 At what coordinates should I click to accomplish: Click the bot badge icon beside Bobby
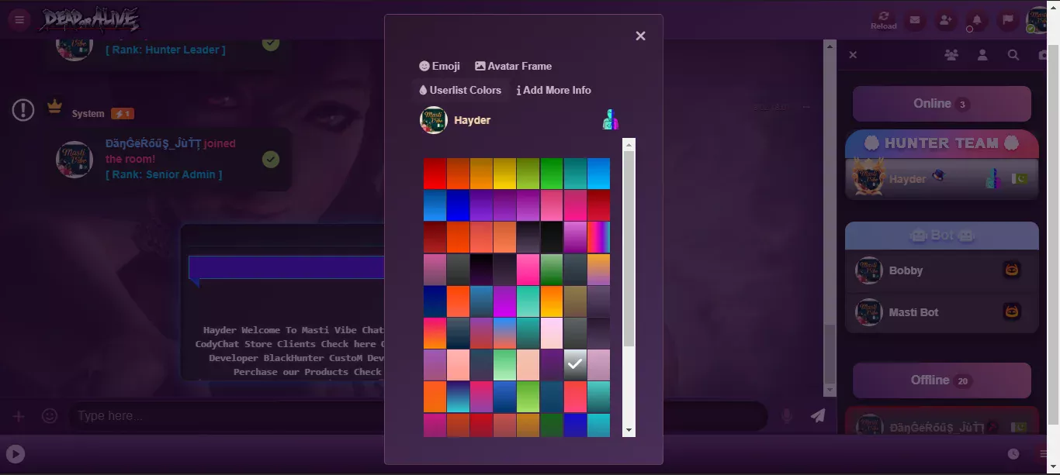pyautogui.click(x=1011, y=270)
